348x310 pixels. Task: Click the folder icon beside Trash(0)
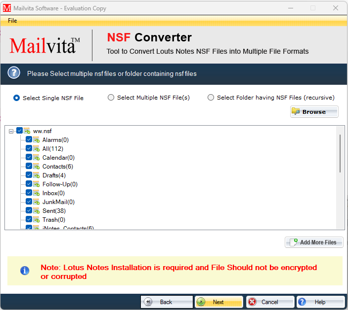point(37,219)
